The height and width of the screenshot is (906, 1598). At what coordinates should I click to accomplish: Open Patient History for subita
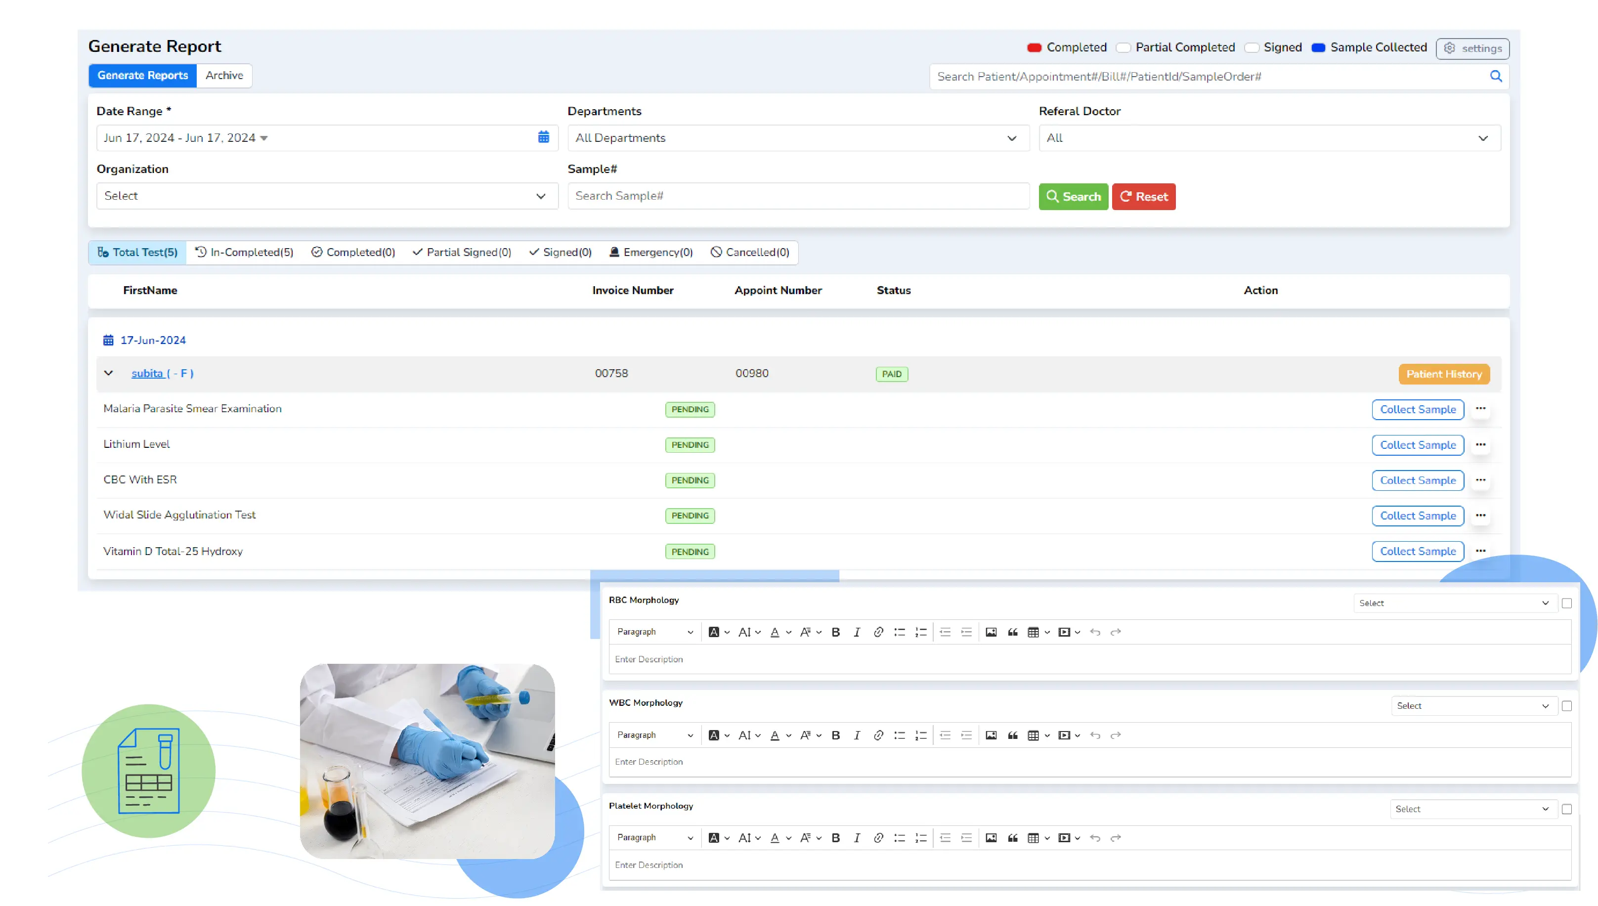(1444, 374)
